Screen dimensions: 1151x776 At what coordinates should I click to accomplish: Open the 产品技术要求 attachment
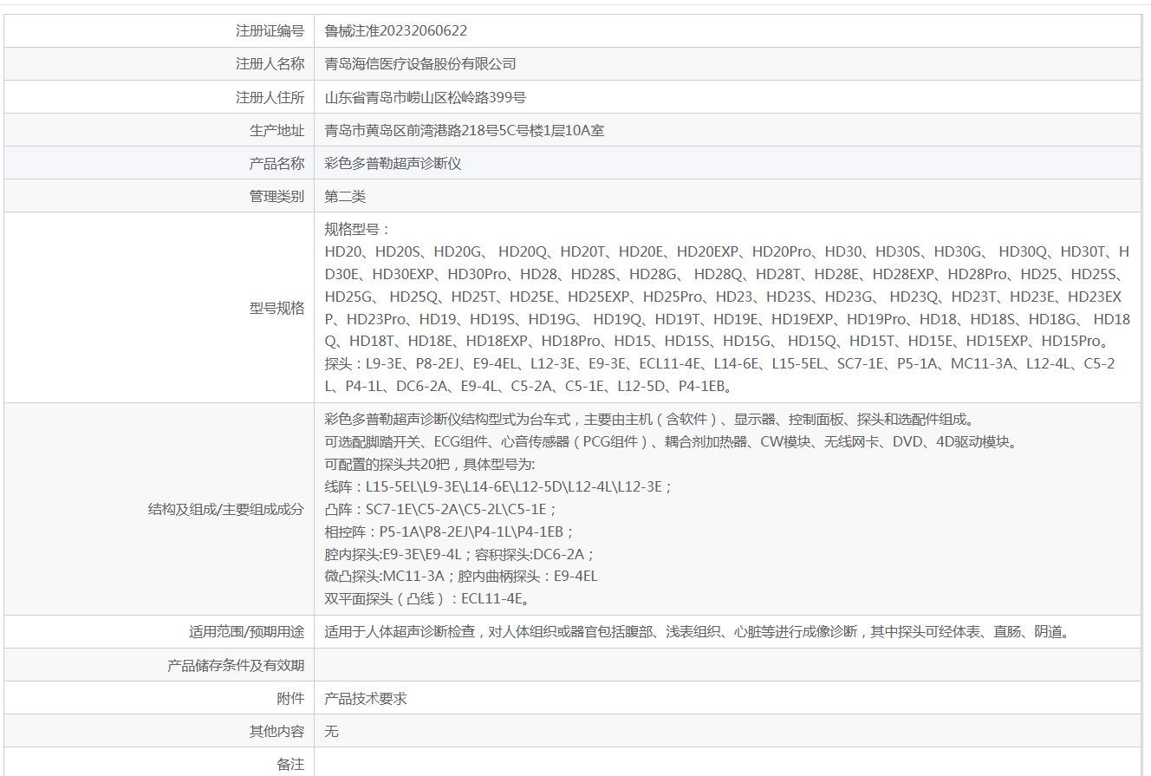[x=365, y=698]
